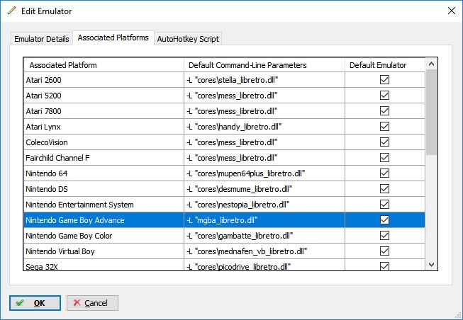Click the gambatte_libretro.dll parameter cell
Image resolution: width=463 pixels, height=320 pixels.
264,236
